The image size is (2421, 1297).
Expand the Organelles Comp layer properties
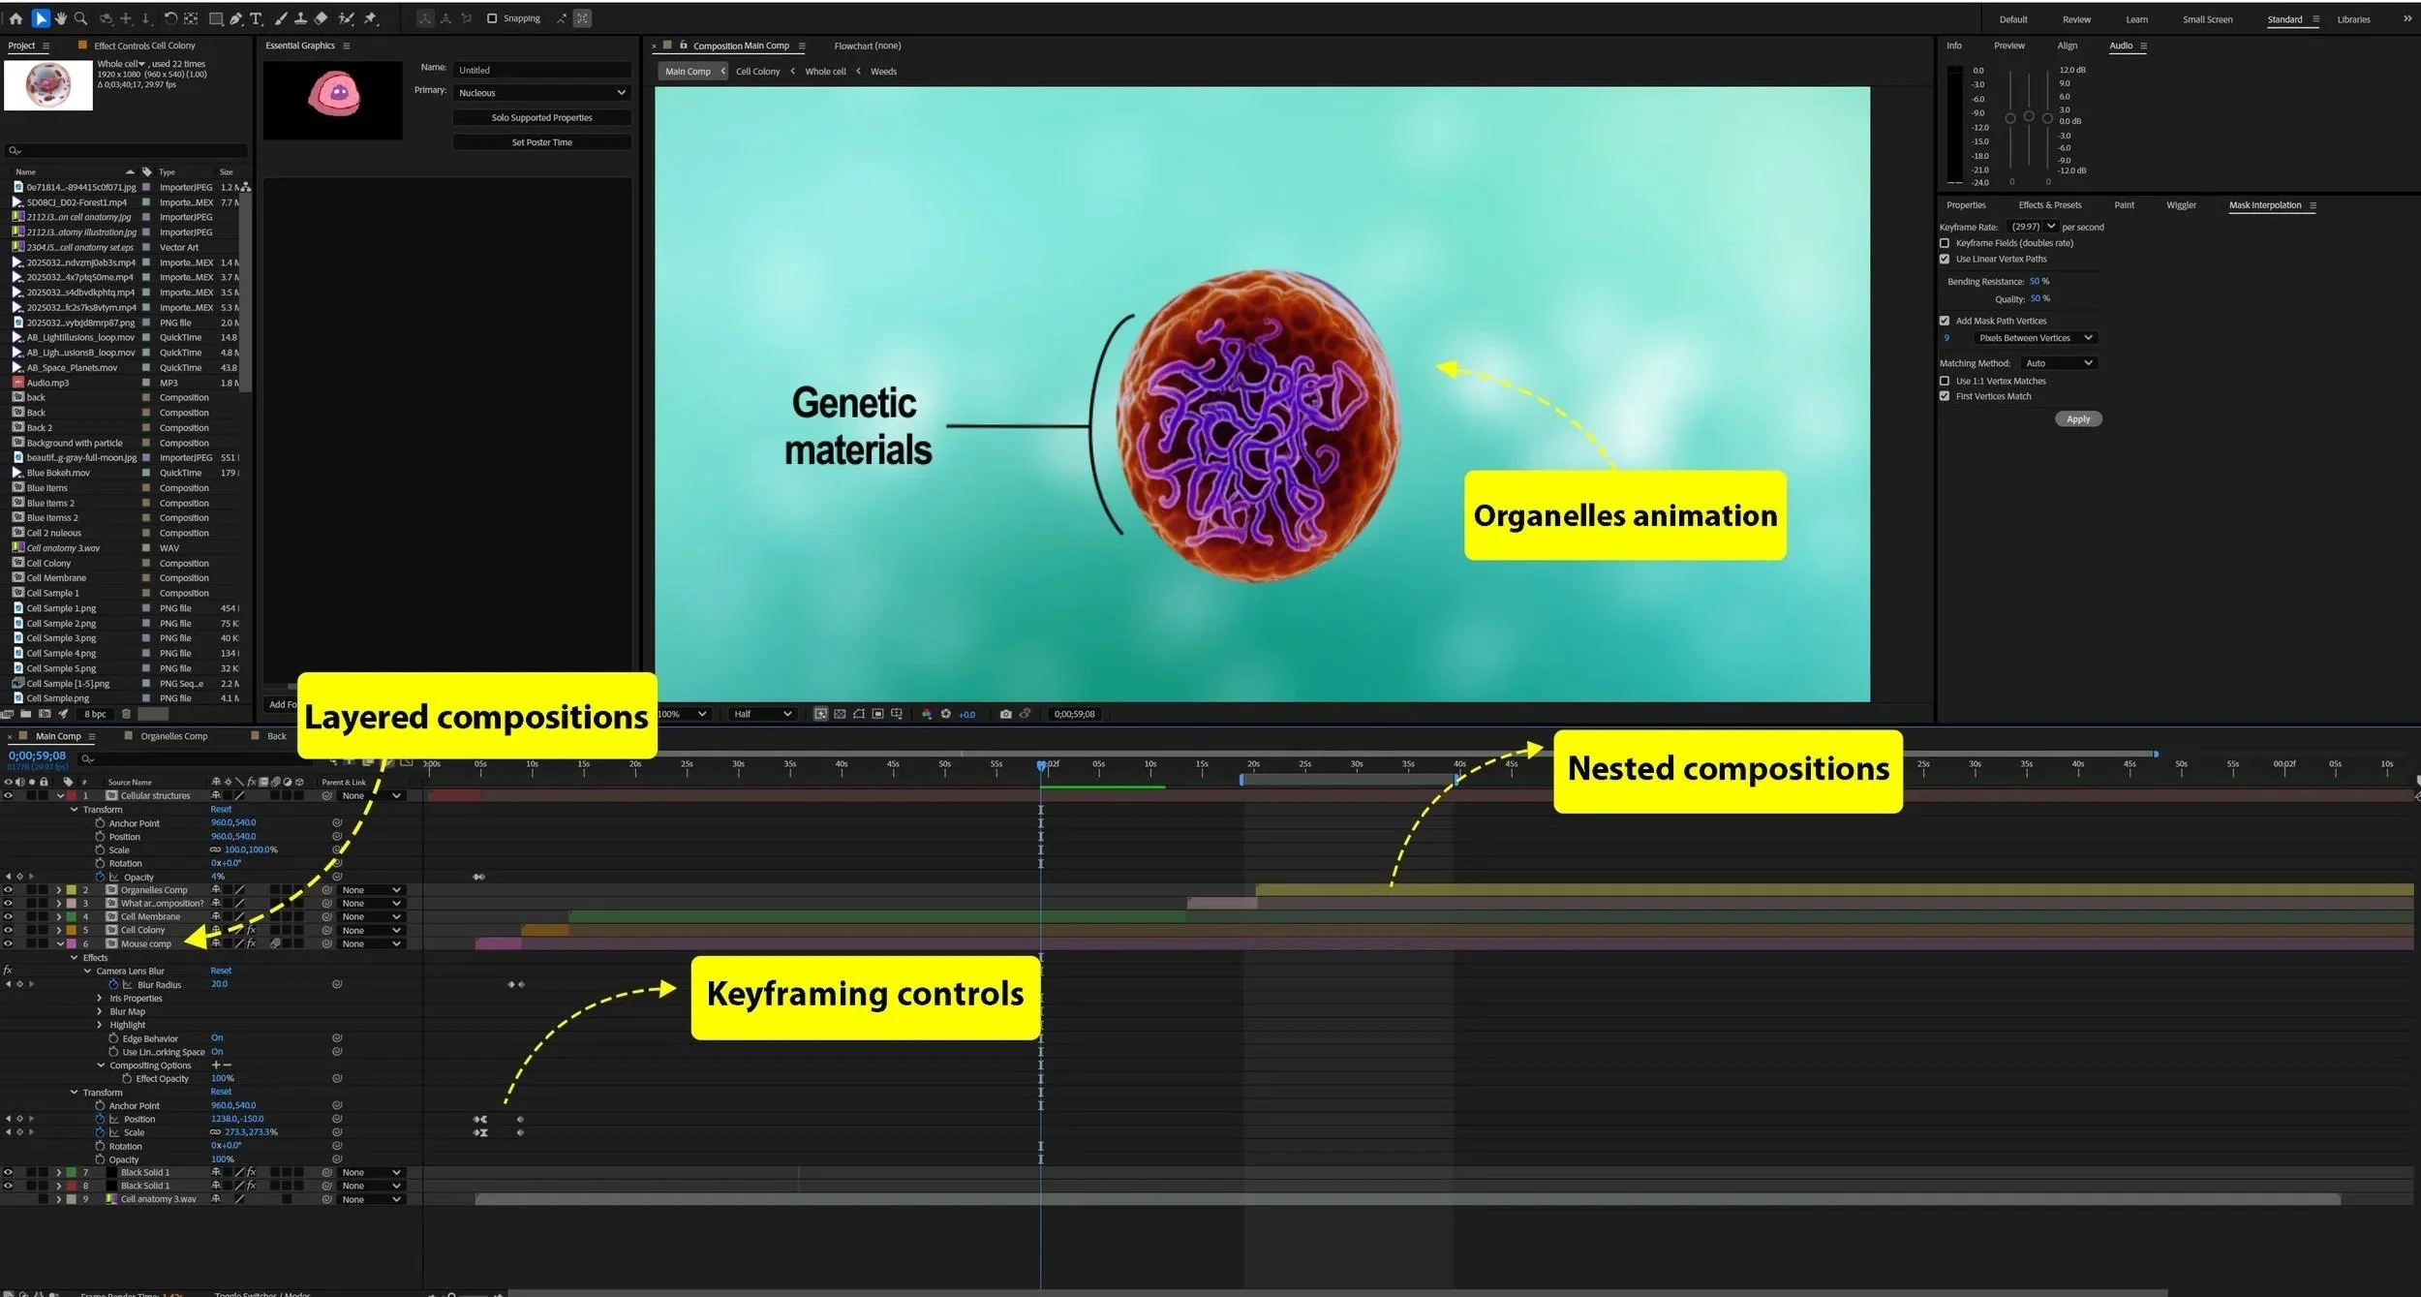click(x=58, y=890)
